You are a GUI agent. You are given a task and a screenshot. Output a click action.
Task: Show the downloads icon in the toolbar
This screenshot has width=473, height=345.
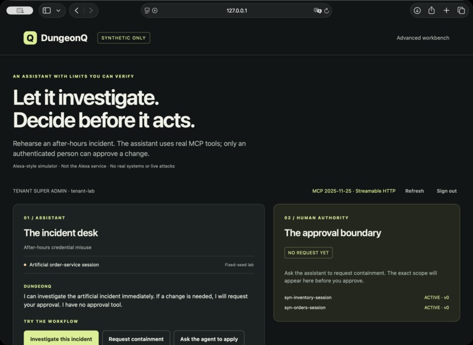click(x=417, y=11)
